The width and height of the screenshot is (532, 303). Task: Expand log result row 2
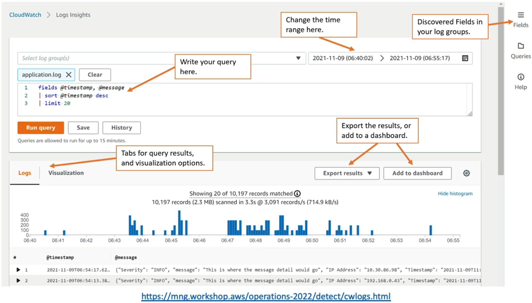[18, 281]
